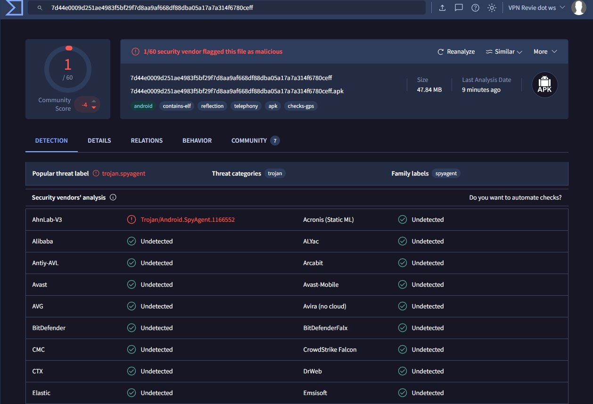Click the BitDefender undetected checkmark icon
This screenshot has height=404, width=593.
click(132, 328)
